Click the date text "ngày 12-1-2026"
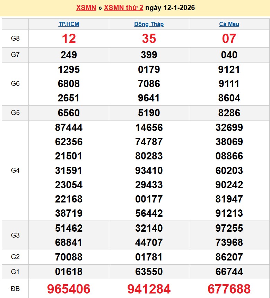The width and height of the screenshot is (270, 298). [x=170, y=8]
